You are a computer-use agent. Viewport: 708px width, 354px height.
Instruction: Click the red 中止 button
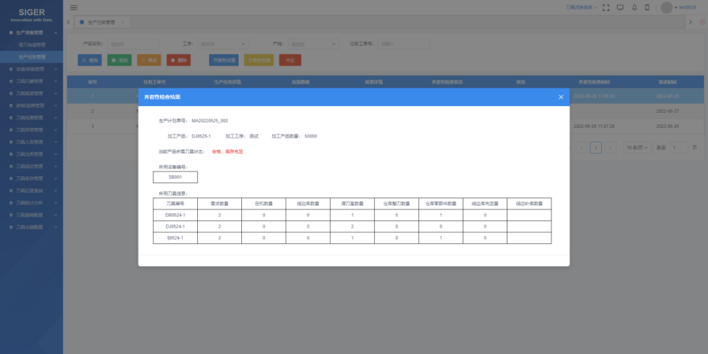click(x=290, y=60)
